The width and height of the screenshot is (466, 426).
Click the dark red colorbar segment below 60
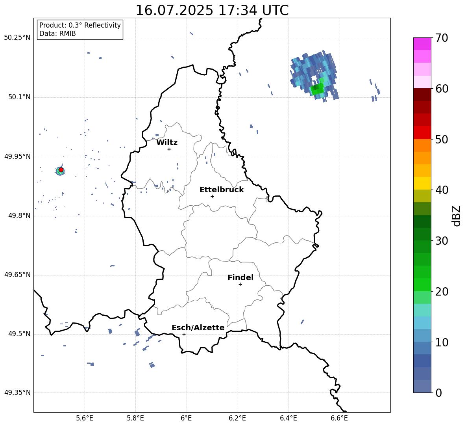click(x=422, y=94)
